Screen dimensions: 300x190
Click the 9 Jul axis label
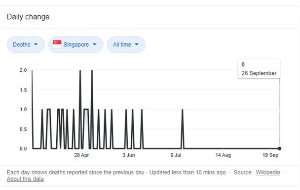[176, 155]
